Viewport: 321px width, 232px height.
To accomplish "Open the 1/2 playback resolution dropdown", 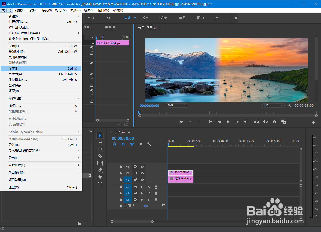I will pos(274,105).
